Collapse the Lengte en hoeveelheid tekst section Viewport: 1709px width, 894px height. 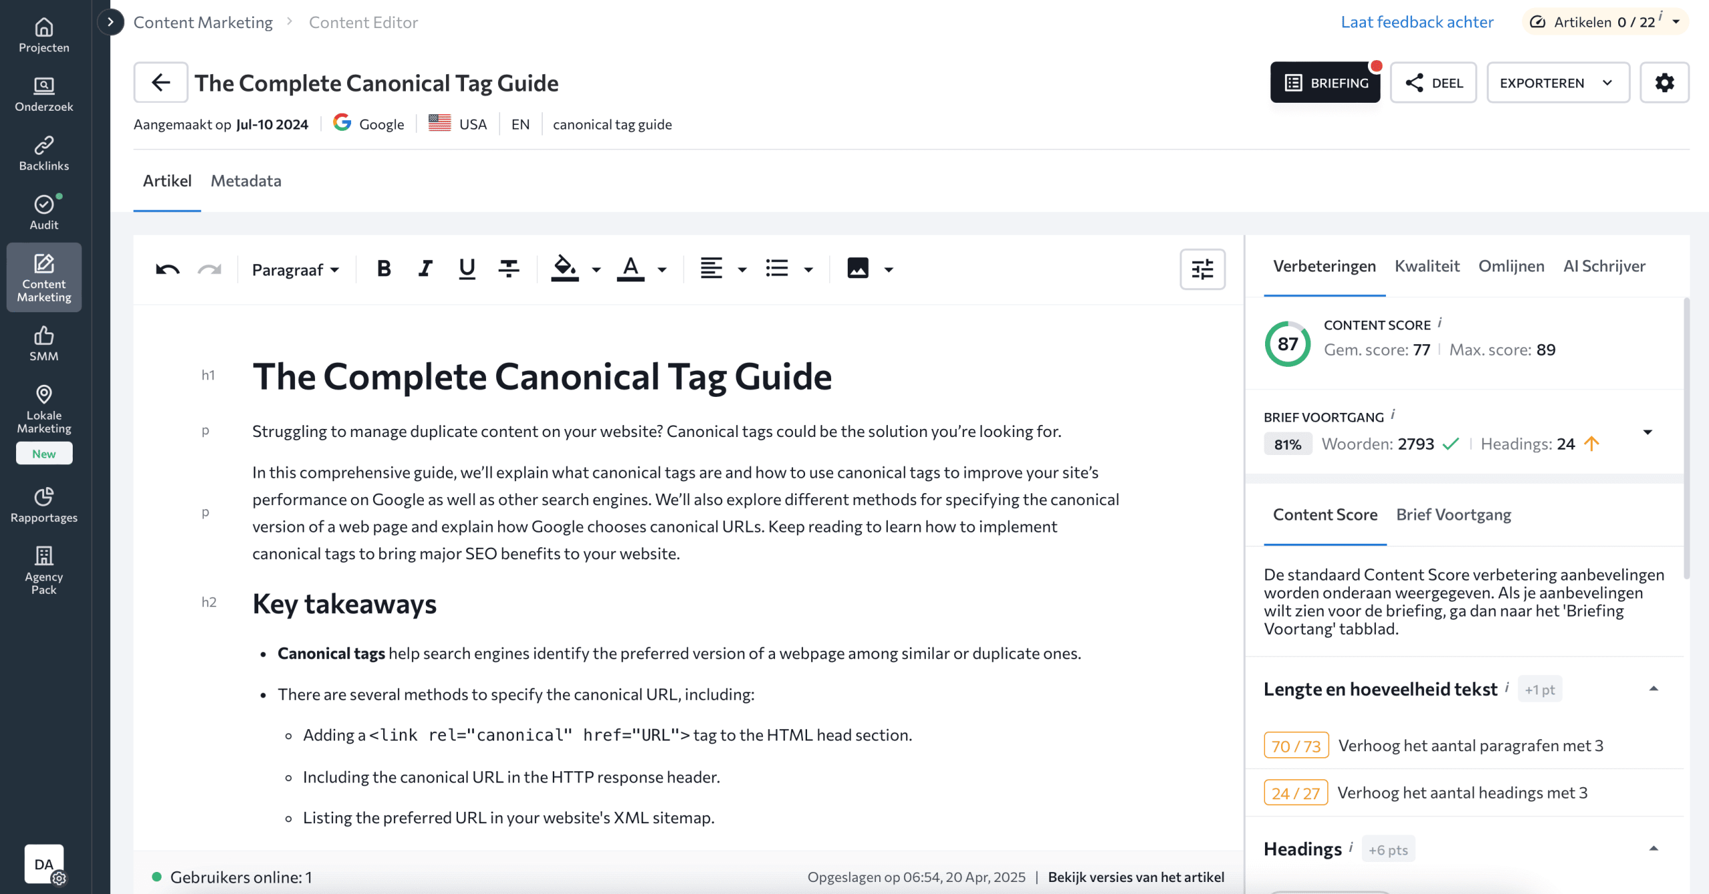[x=1654, y=689]
